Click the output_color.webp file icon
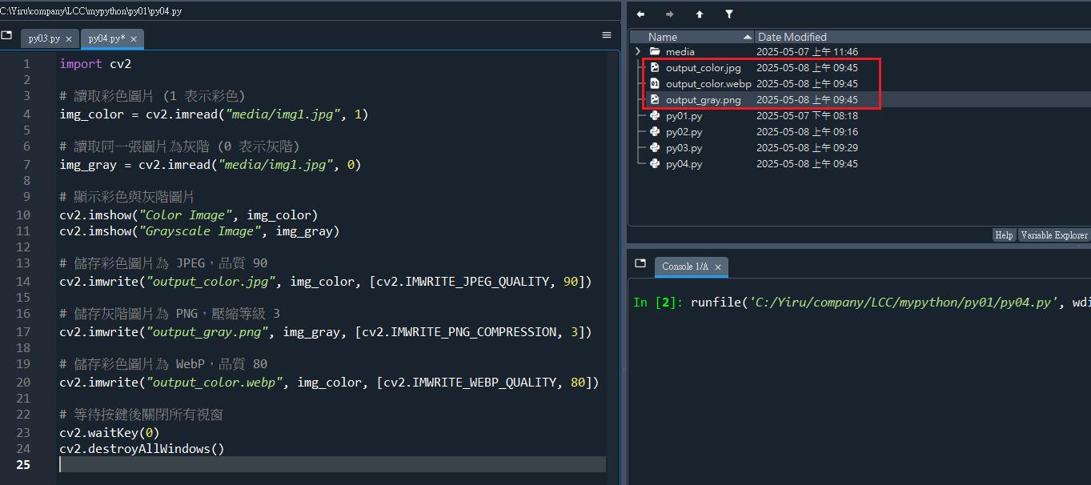 click(655, 84)
